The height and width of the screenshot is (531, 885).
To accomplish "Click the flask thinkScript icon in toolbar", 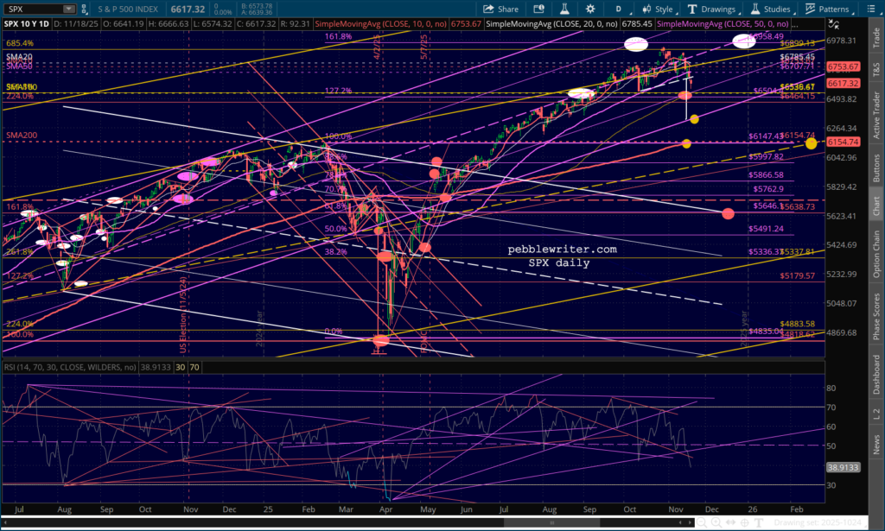I will 563,9.
